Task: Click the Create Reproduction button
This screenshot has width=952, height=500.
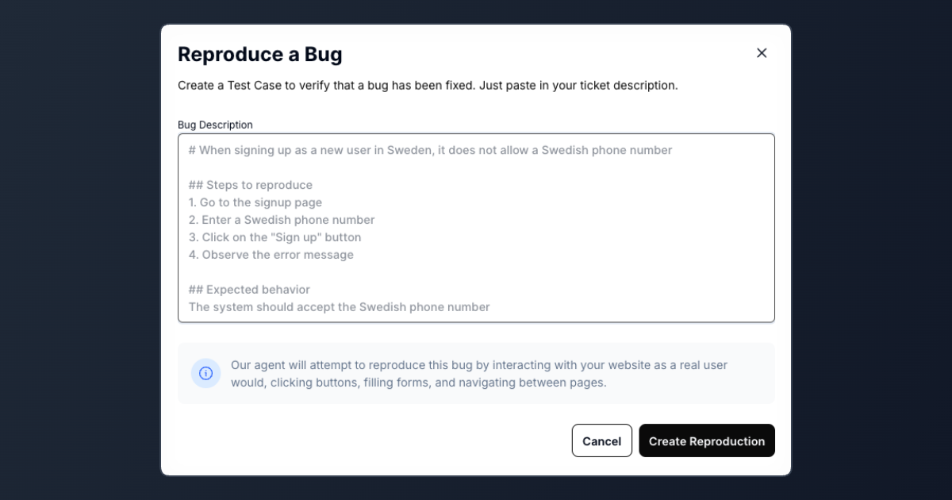Action: click(x=706, y=441)
